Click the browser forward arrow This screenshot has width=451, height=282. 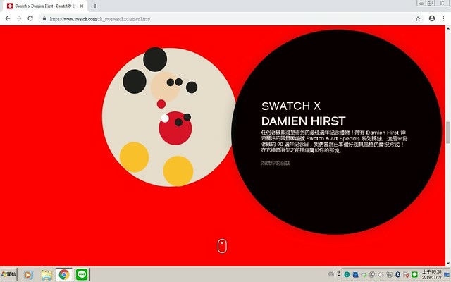point(19,18)
